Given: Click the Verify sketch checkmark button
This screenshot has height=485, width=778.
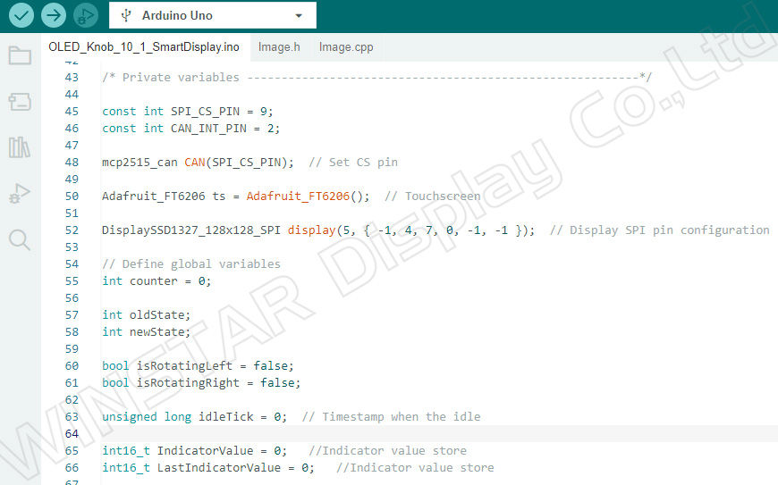Looking at the screenshot, I should point(21,15).
